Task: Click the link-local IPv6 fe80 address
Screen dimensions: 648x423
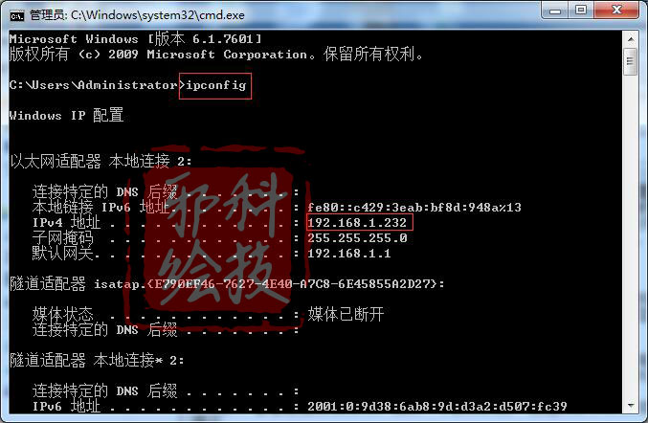Action: 414,207
